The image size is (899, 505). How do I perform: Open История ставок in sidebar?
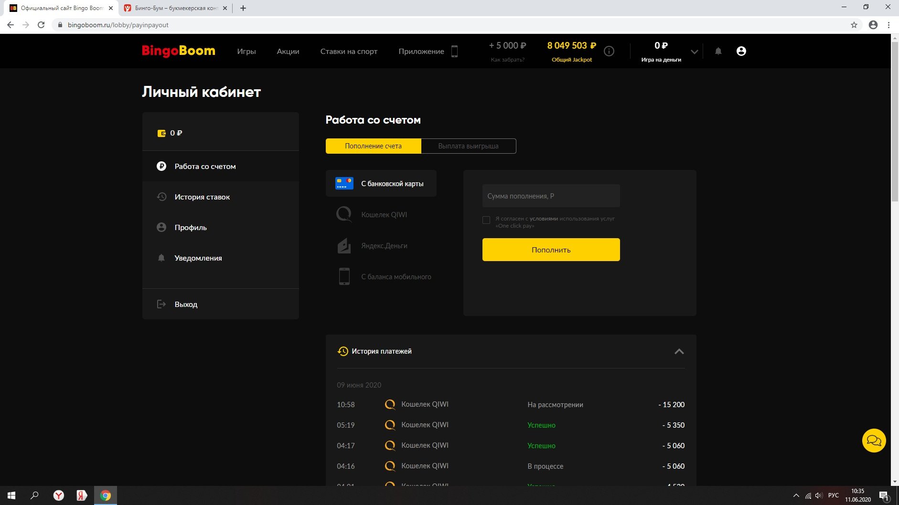pyautogui.click(x=202, y=197)
